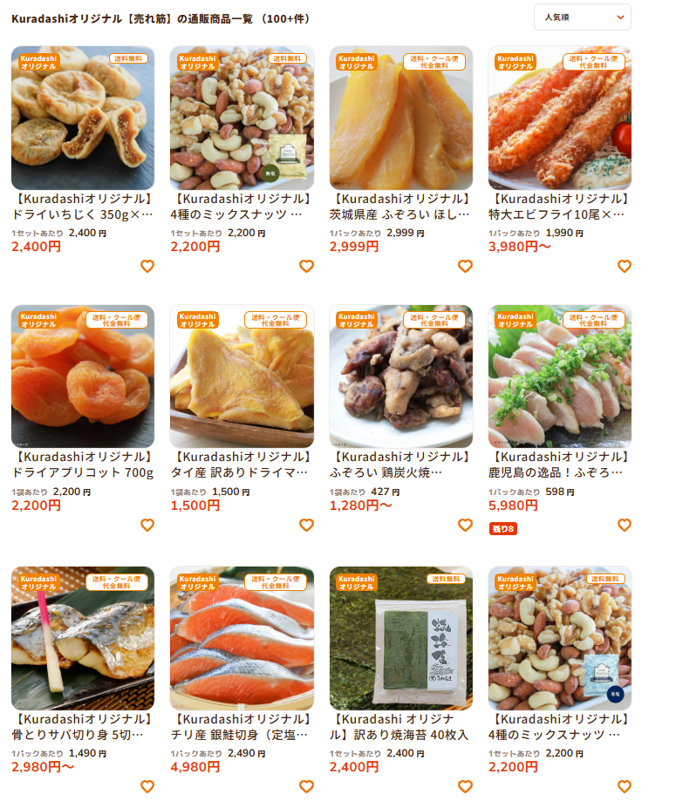Screen dimensions: 676x808
Task: Open the dried figs product image
Action: click(83, 118)
